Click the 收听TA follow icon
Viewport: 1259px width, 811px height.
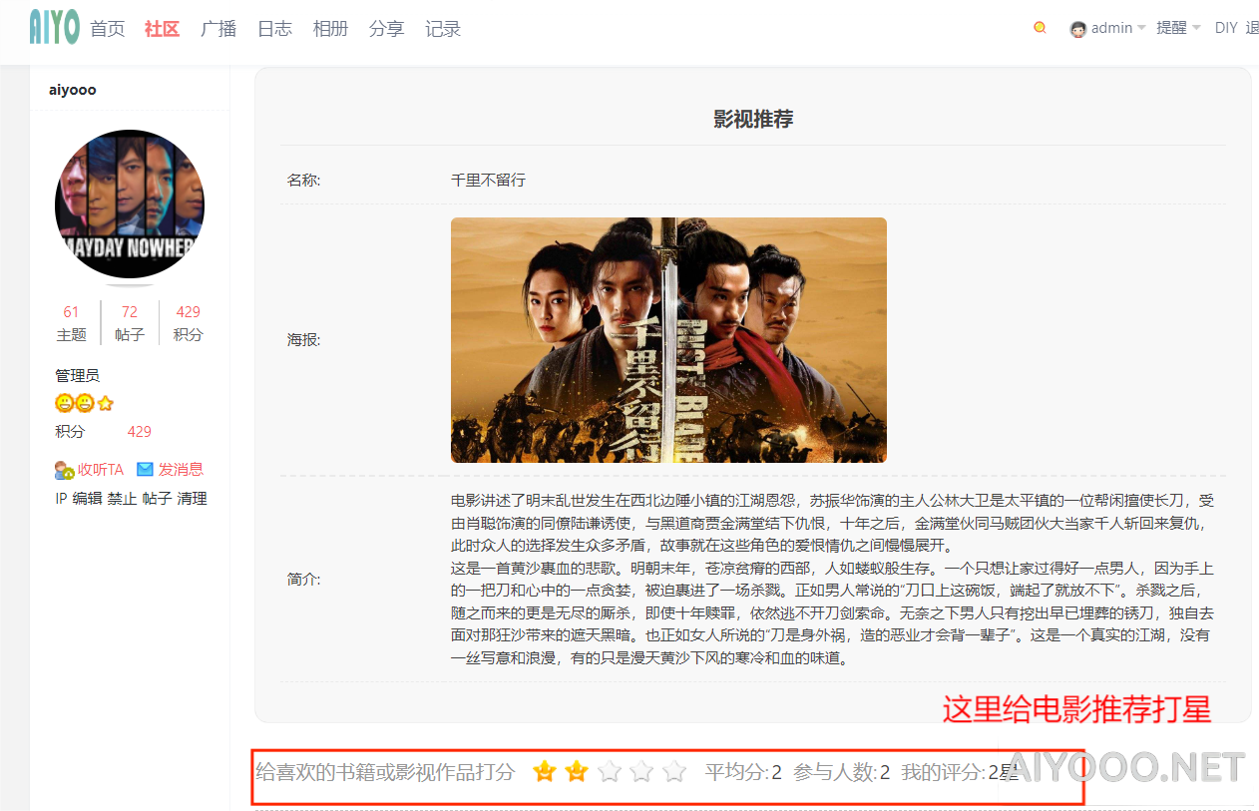click(65, 470)
